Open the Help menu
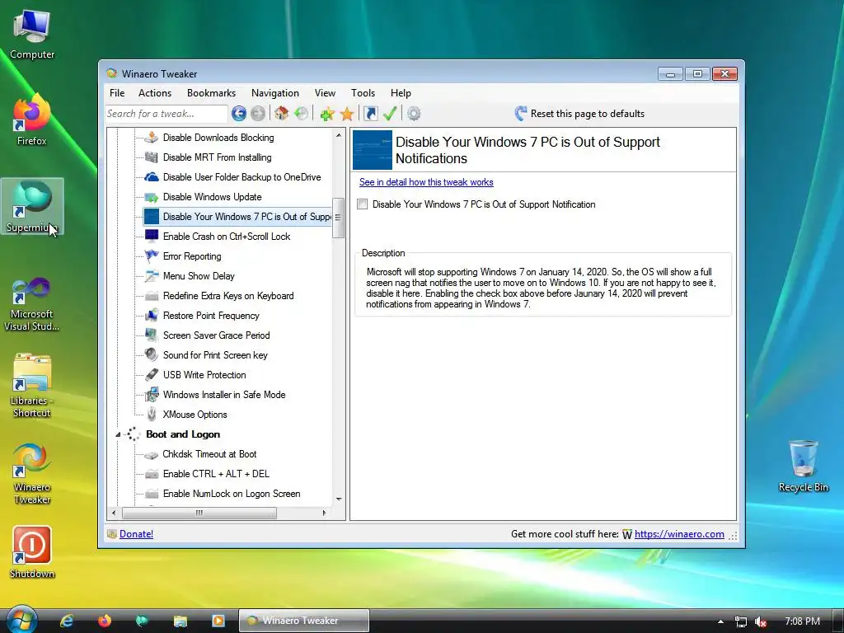 pyautogui.click(x=401, y=93)
